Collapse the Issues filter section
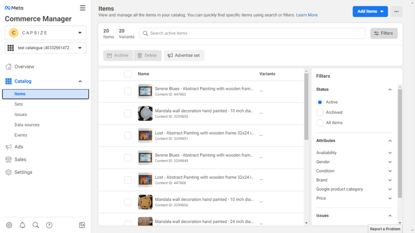The width and height of the screenshot is (415, 233). 390,216
